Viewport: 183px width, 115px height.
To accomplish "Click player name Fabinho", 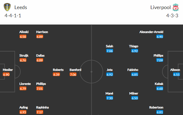I will point(133,70).
